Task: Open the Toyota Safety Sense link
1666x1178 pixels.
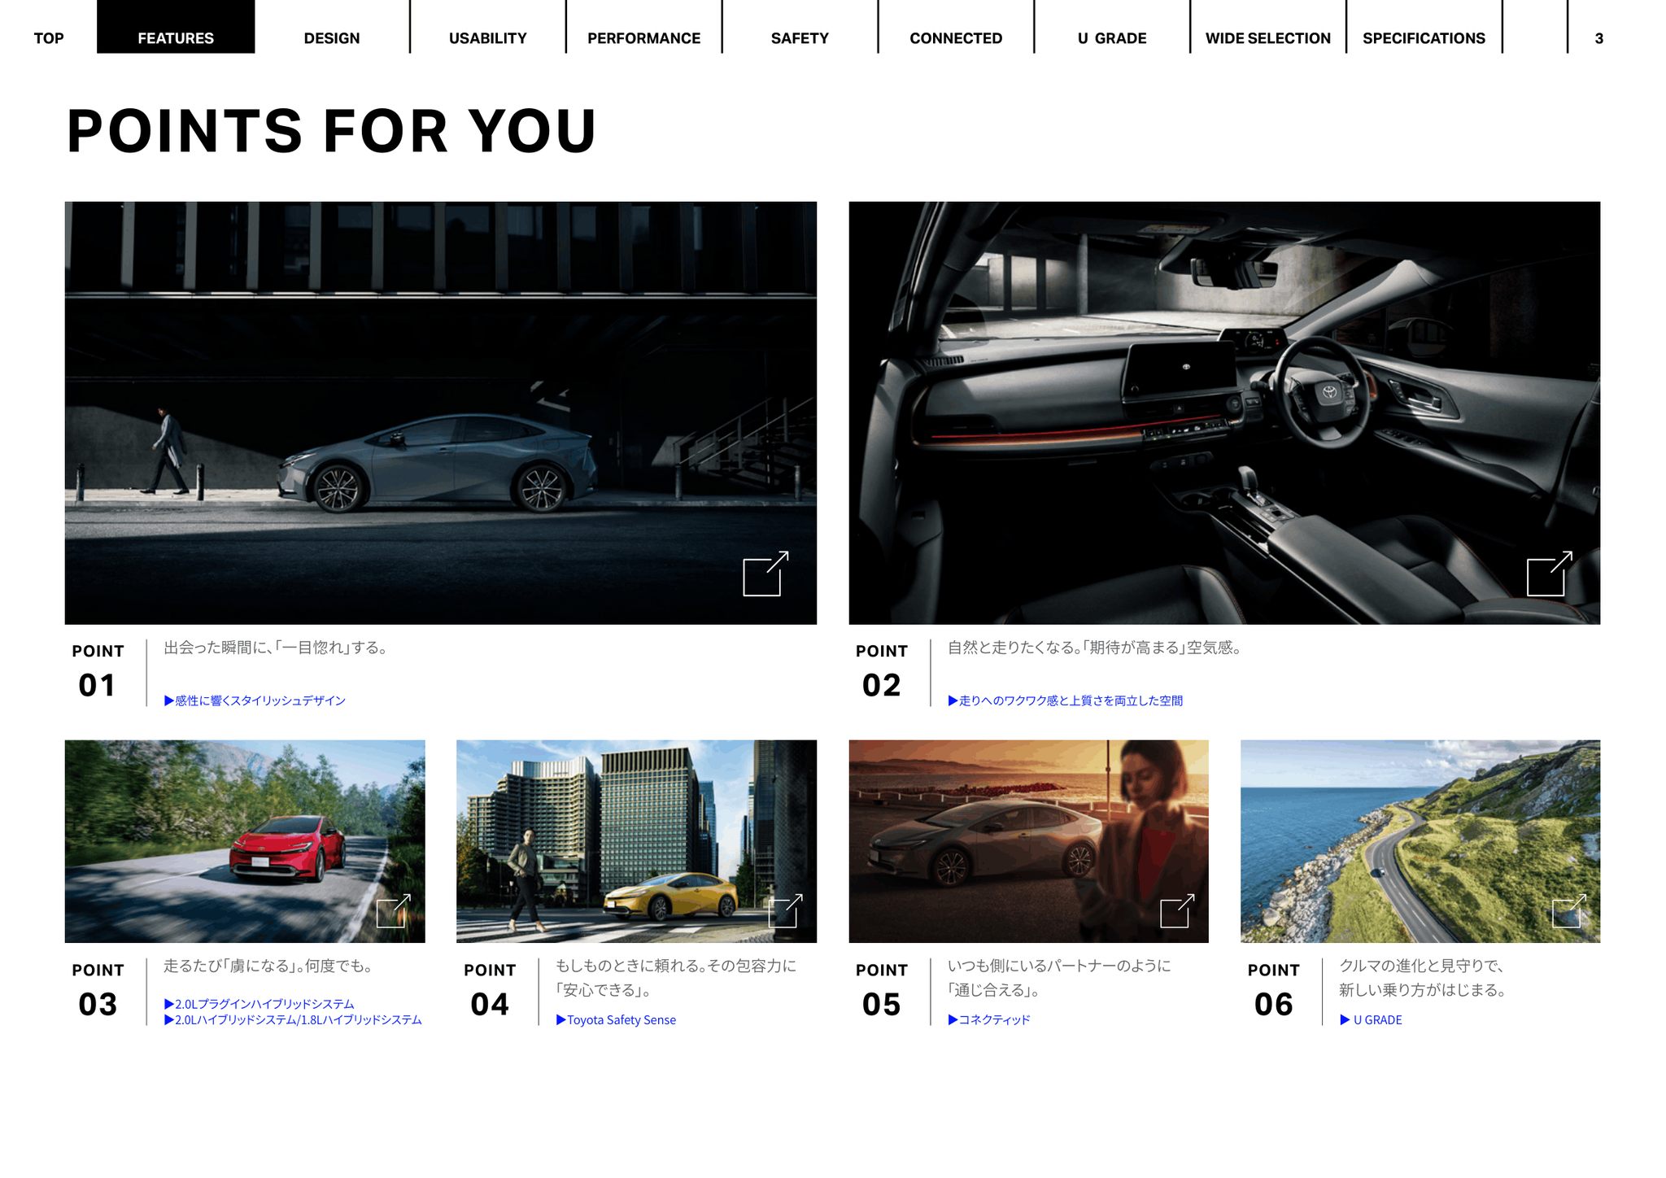Action: tap(616, 1019)
